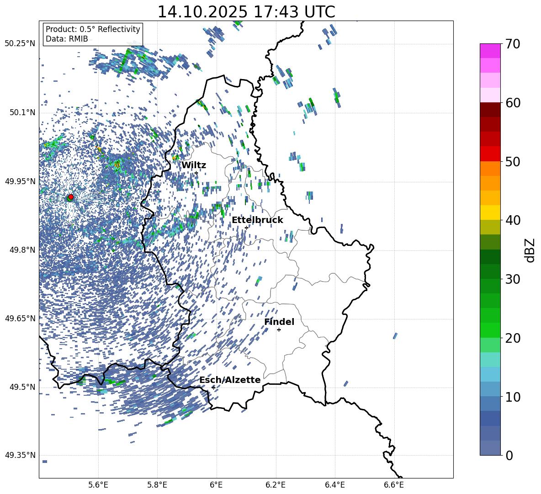The width and height of the screenshot is (541, 494).
Task: Click the Wiltz city label
Action: 194,165
